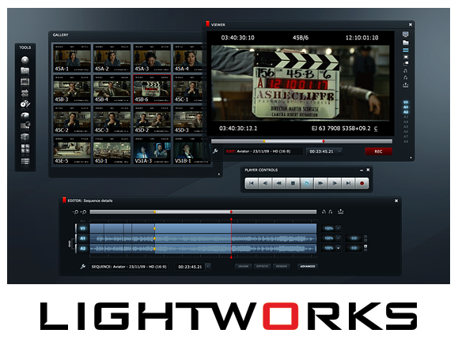This screenshot has width=458, height=341.
Task: Open gallery clip VS1A-3 thumbnail
Action: click(x=152, y=151)
